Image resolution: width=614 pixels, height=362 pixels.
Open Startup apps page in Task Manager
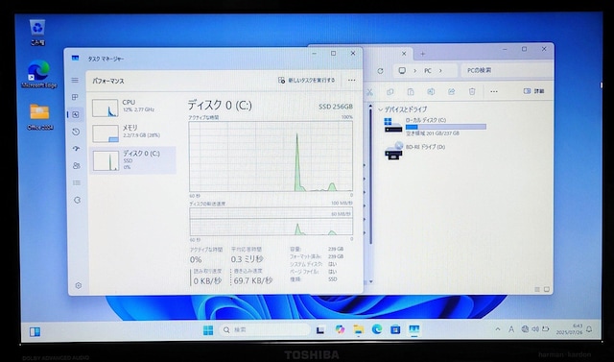tap(77, 149)
